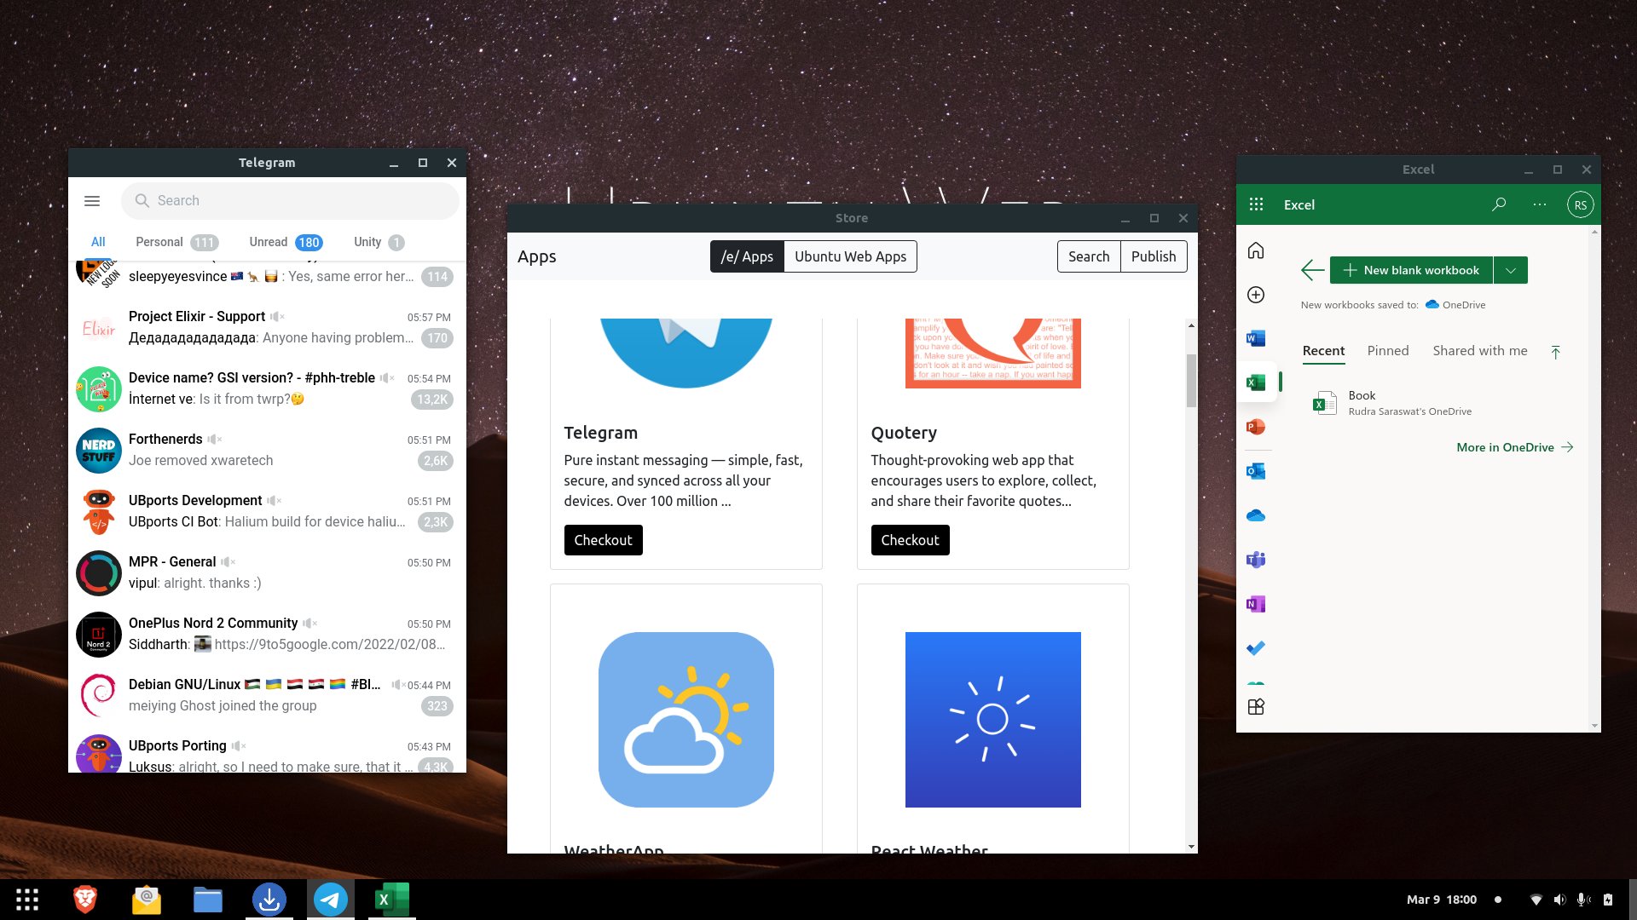Open the #phh-treble chat avatar
1637x920 pixels.
(99, 389)
